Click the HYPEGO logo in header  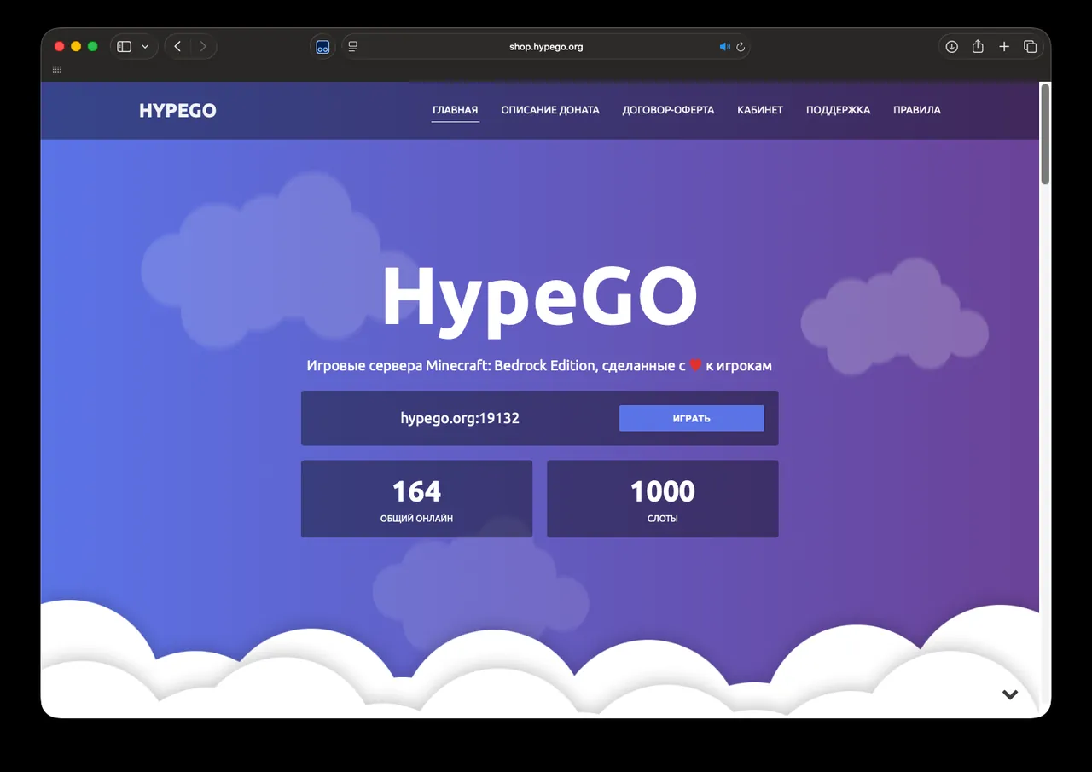177,110
